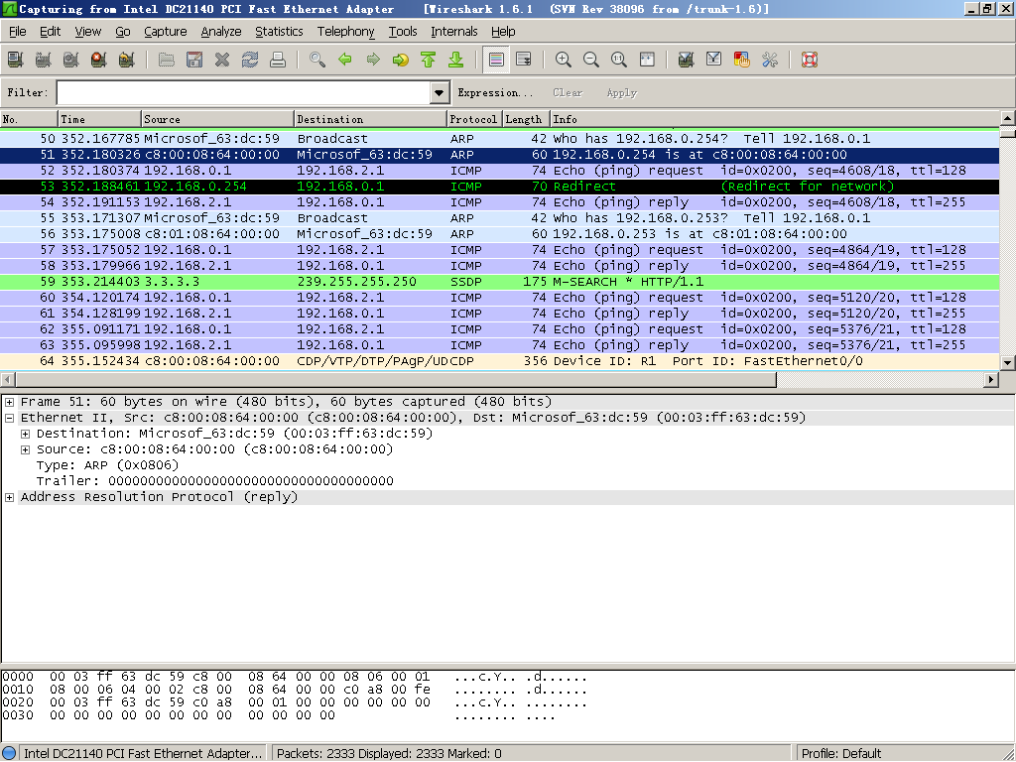Click the packet list horizontal scrollbar thumb

[395, 380]
